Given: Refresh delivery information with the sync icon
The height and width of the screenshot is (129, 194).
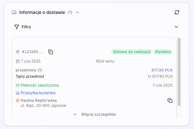Looking at the screenshot, I should pyautogui.click(x=177, y=12).
